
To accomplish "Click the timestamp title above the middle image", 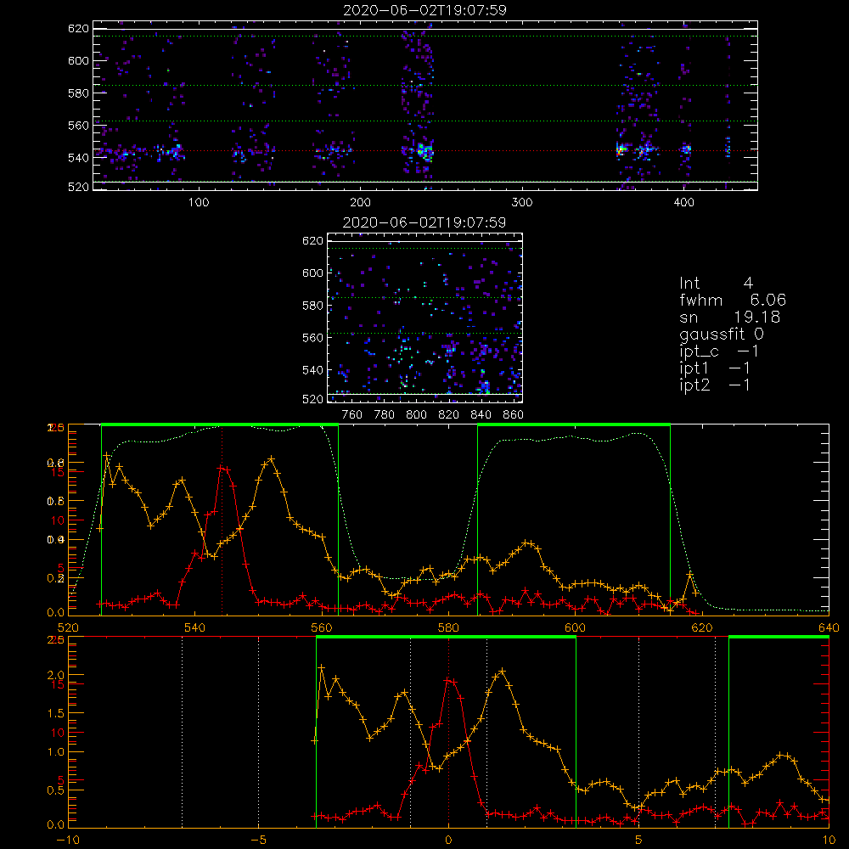I will [x=424, y=222].
